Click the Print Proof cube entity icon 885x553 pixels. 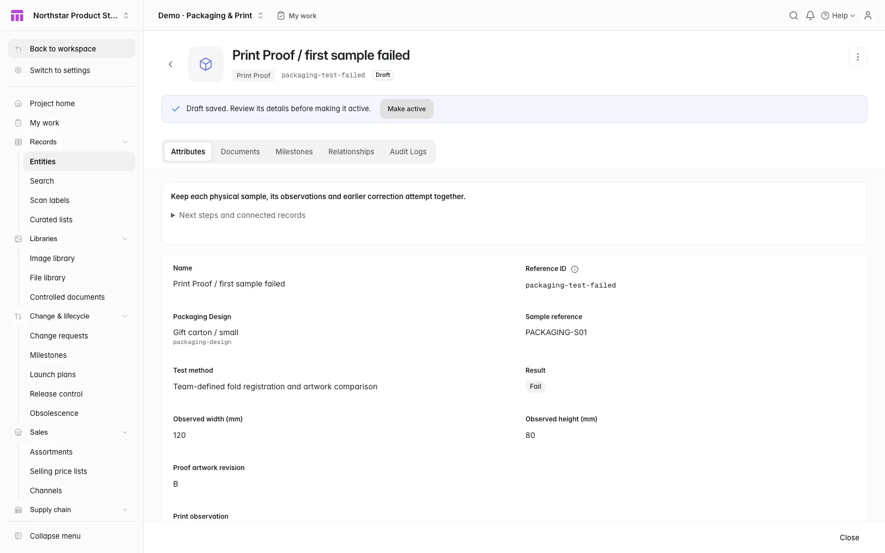pos(206,64)
